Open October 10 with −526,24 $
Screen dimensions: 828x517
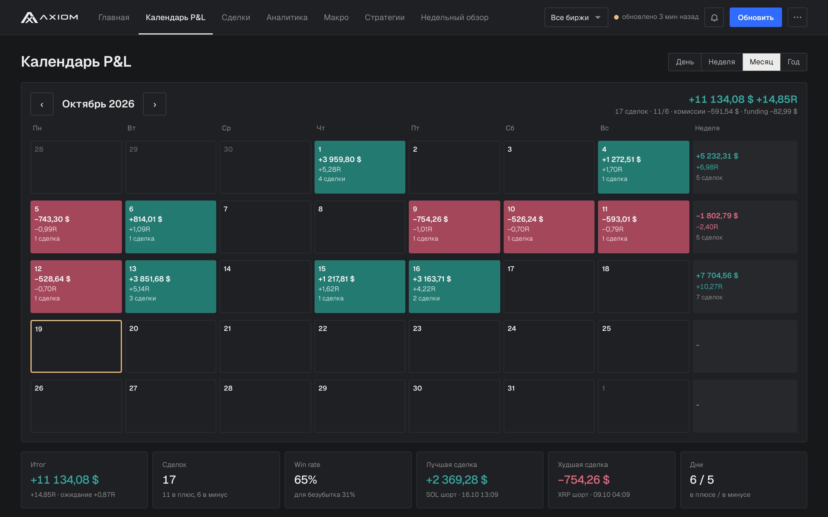click(x=549, y=227)
